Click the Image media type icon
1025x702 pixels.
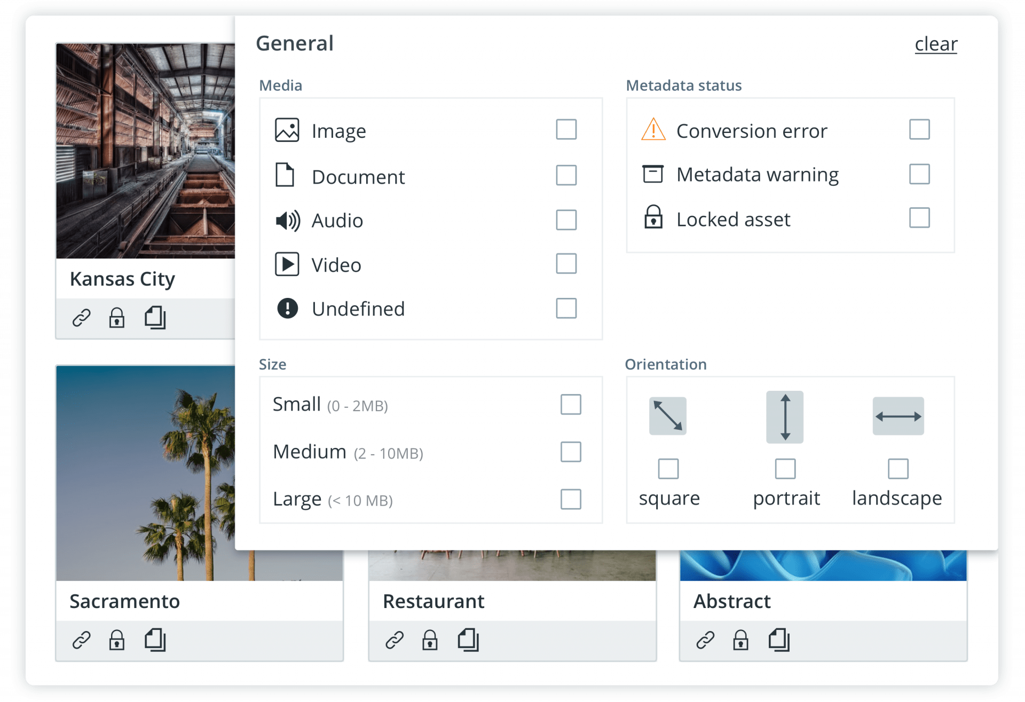pyautogui.click(x=287, y=130)
